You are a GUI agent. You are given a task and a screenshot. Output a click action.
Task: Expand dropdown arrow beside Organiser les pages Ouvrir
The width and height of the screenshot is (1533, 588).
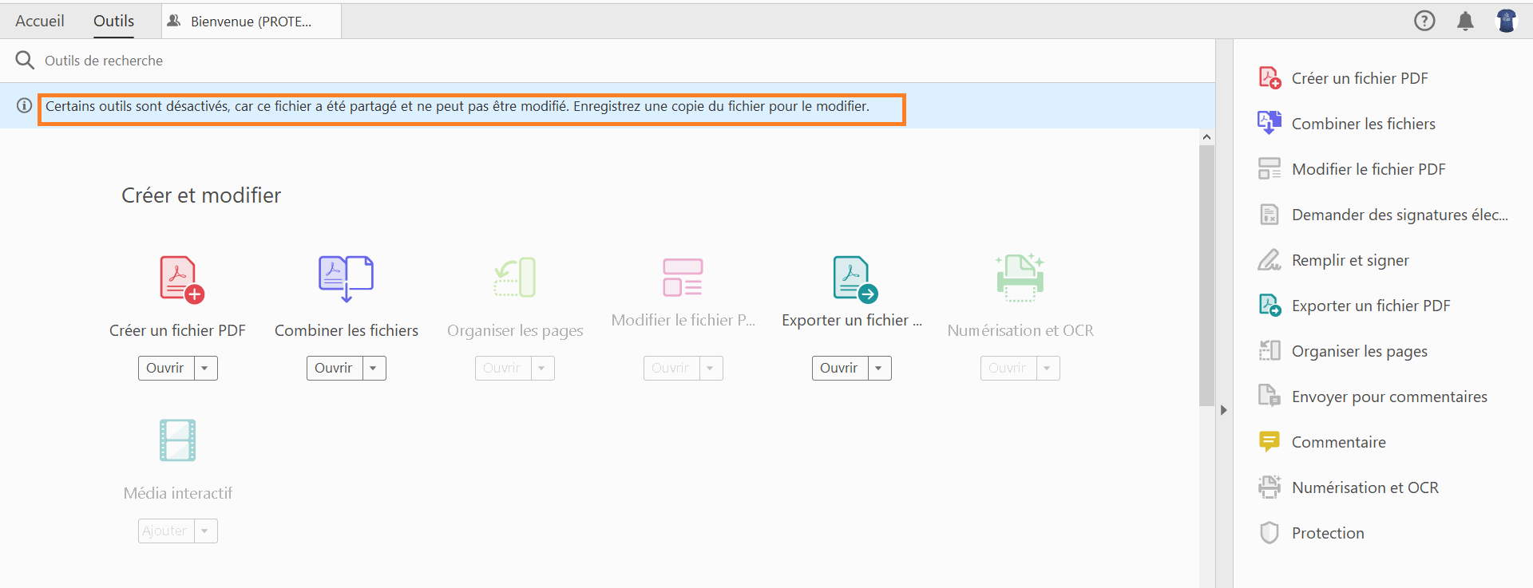coord(542,368)
